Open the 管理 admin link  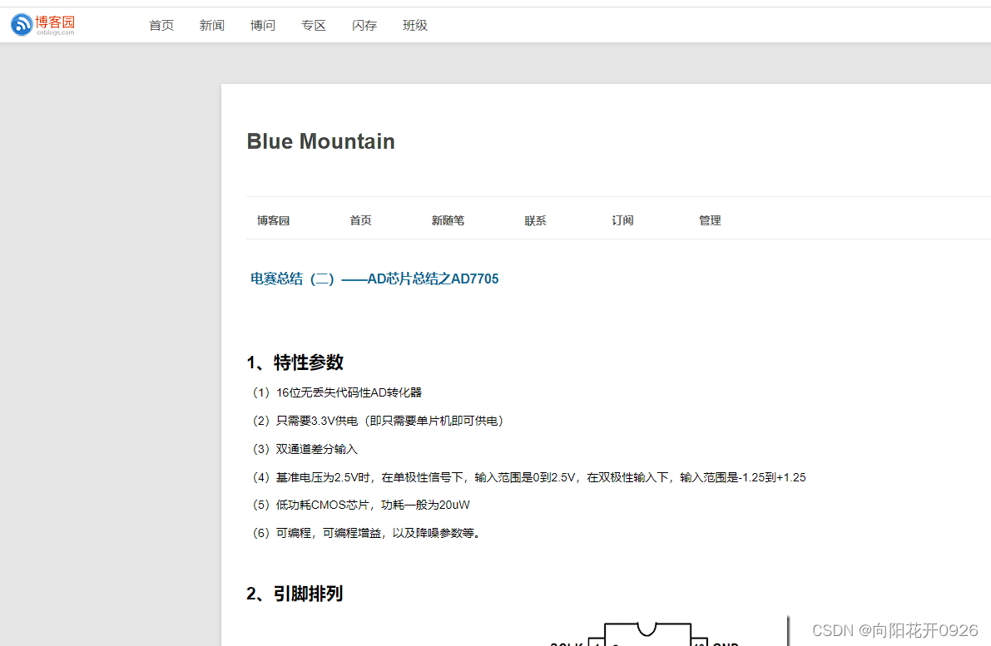[x=710, y=220]
